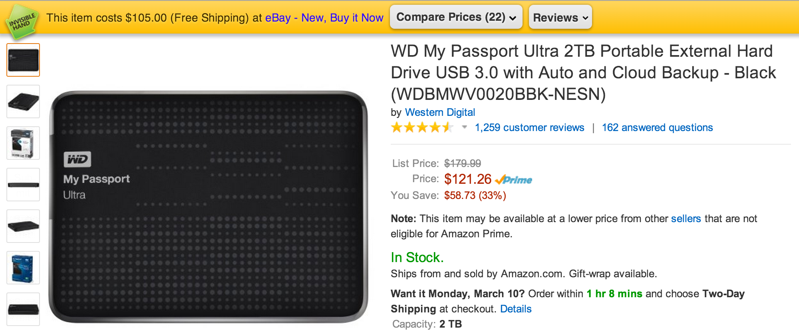799x334 pixels.
Task: Expand the Compare Prices (22) dropdown
Action: [456, 17]
